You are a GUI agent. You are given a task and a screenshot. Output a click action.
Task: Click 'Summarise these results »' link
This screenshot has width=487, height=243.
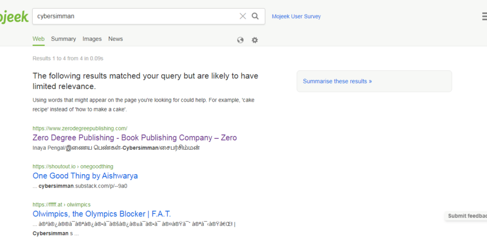(337, 81)
